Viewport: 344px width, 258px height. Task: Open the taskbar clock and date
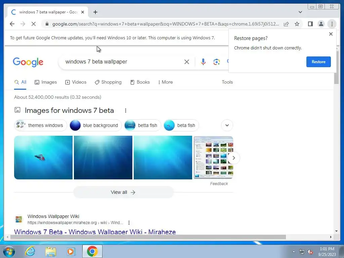(x=327, y=252)
